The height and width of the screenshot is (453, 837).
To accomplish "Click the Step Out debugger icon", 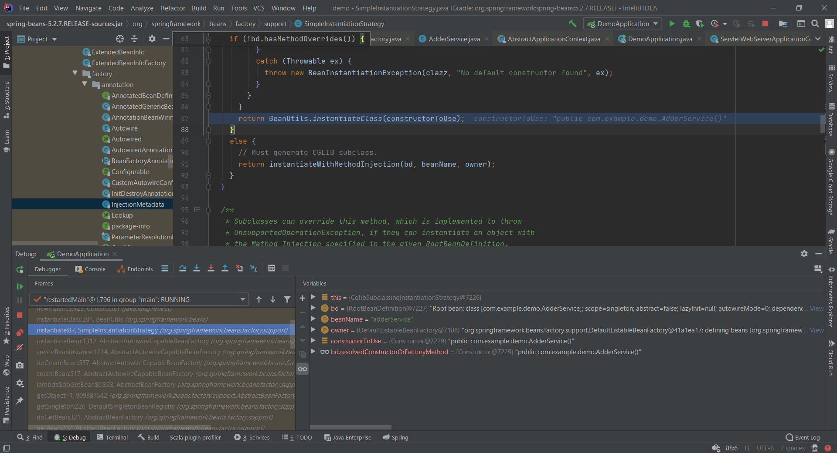I will (225, 268).
